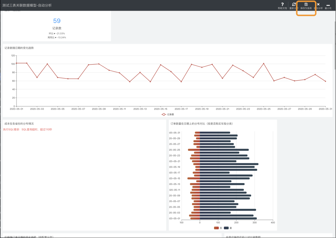Viewport: 336px width, 238px height.
Task: Click the 20-05-25 row label in bar chart
Action: tap(175, 150)
